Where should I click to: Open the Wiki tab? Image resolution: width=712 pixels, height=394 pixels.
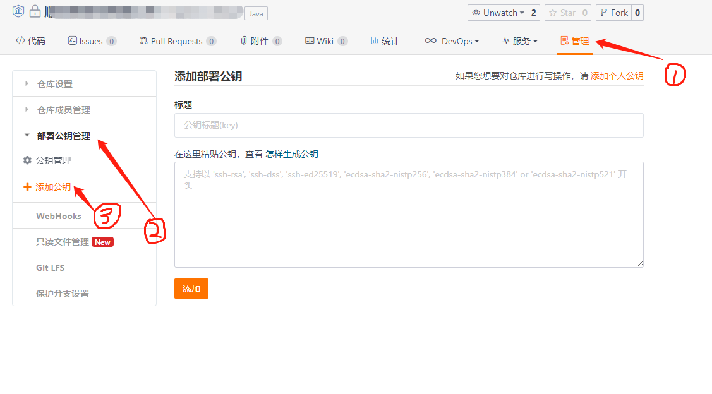326,41
